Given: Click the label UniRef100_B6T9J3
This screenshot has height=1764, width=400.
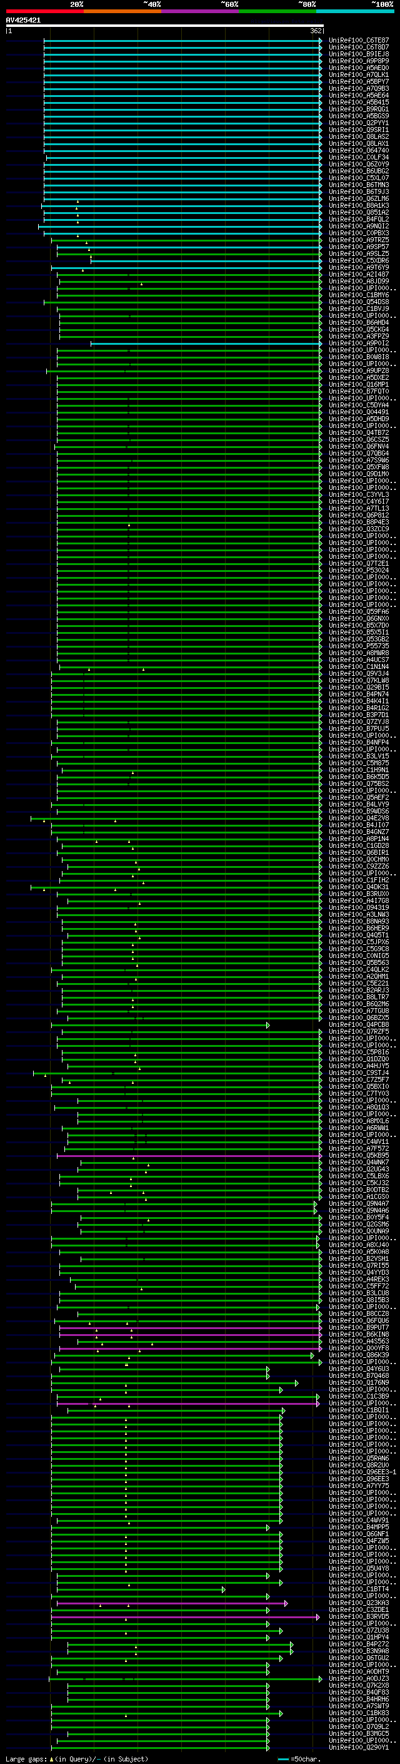Looking at the screenshot, I should [x=359, y=191].
